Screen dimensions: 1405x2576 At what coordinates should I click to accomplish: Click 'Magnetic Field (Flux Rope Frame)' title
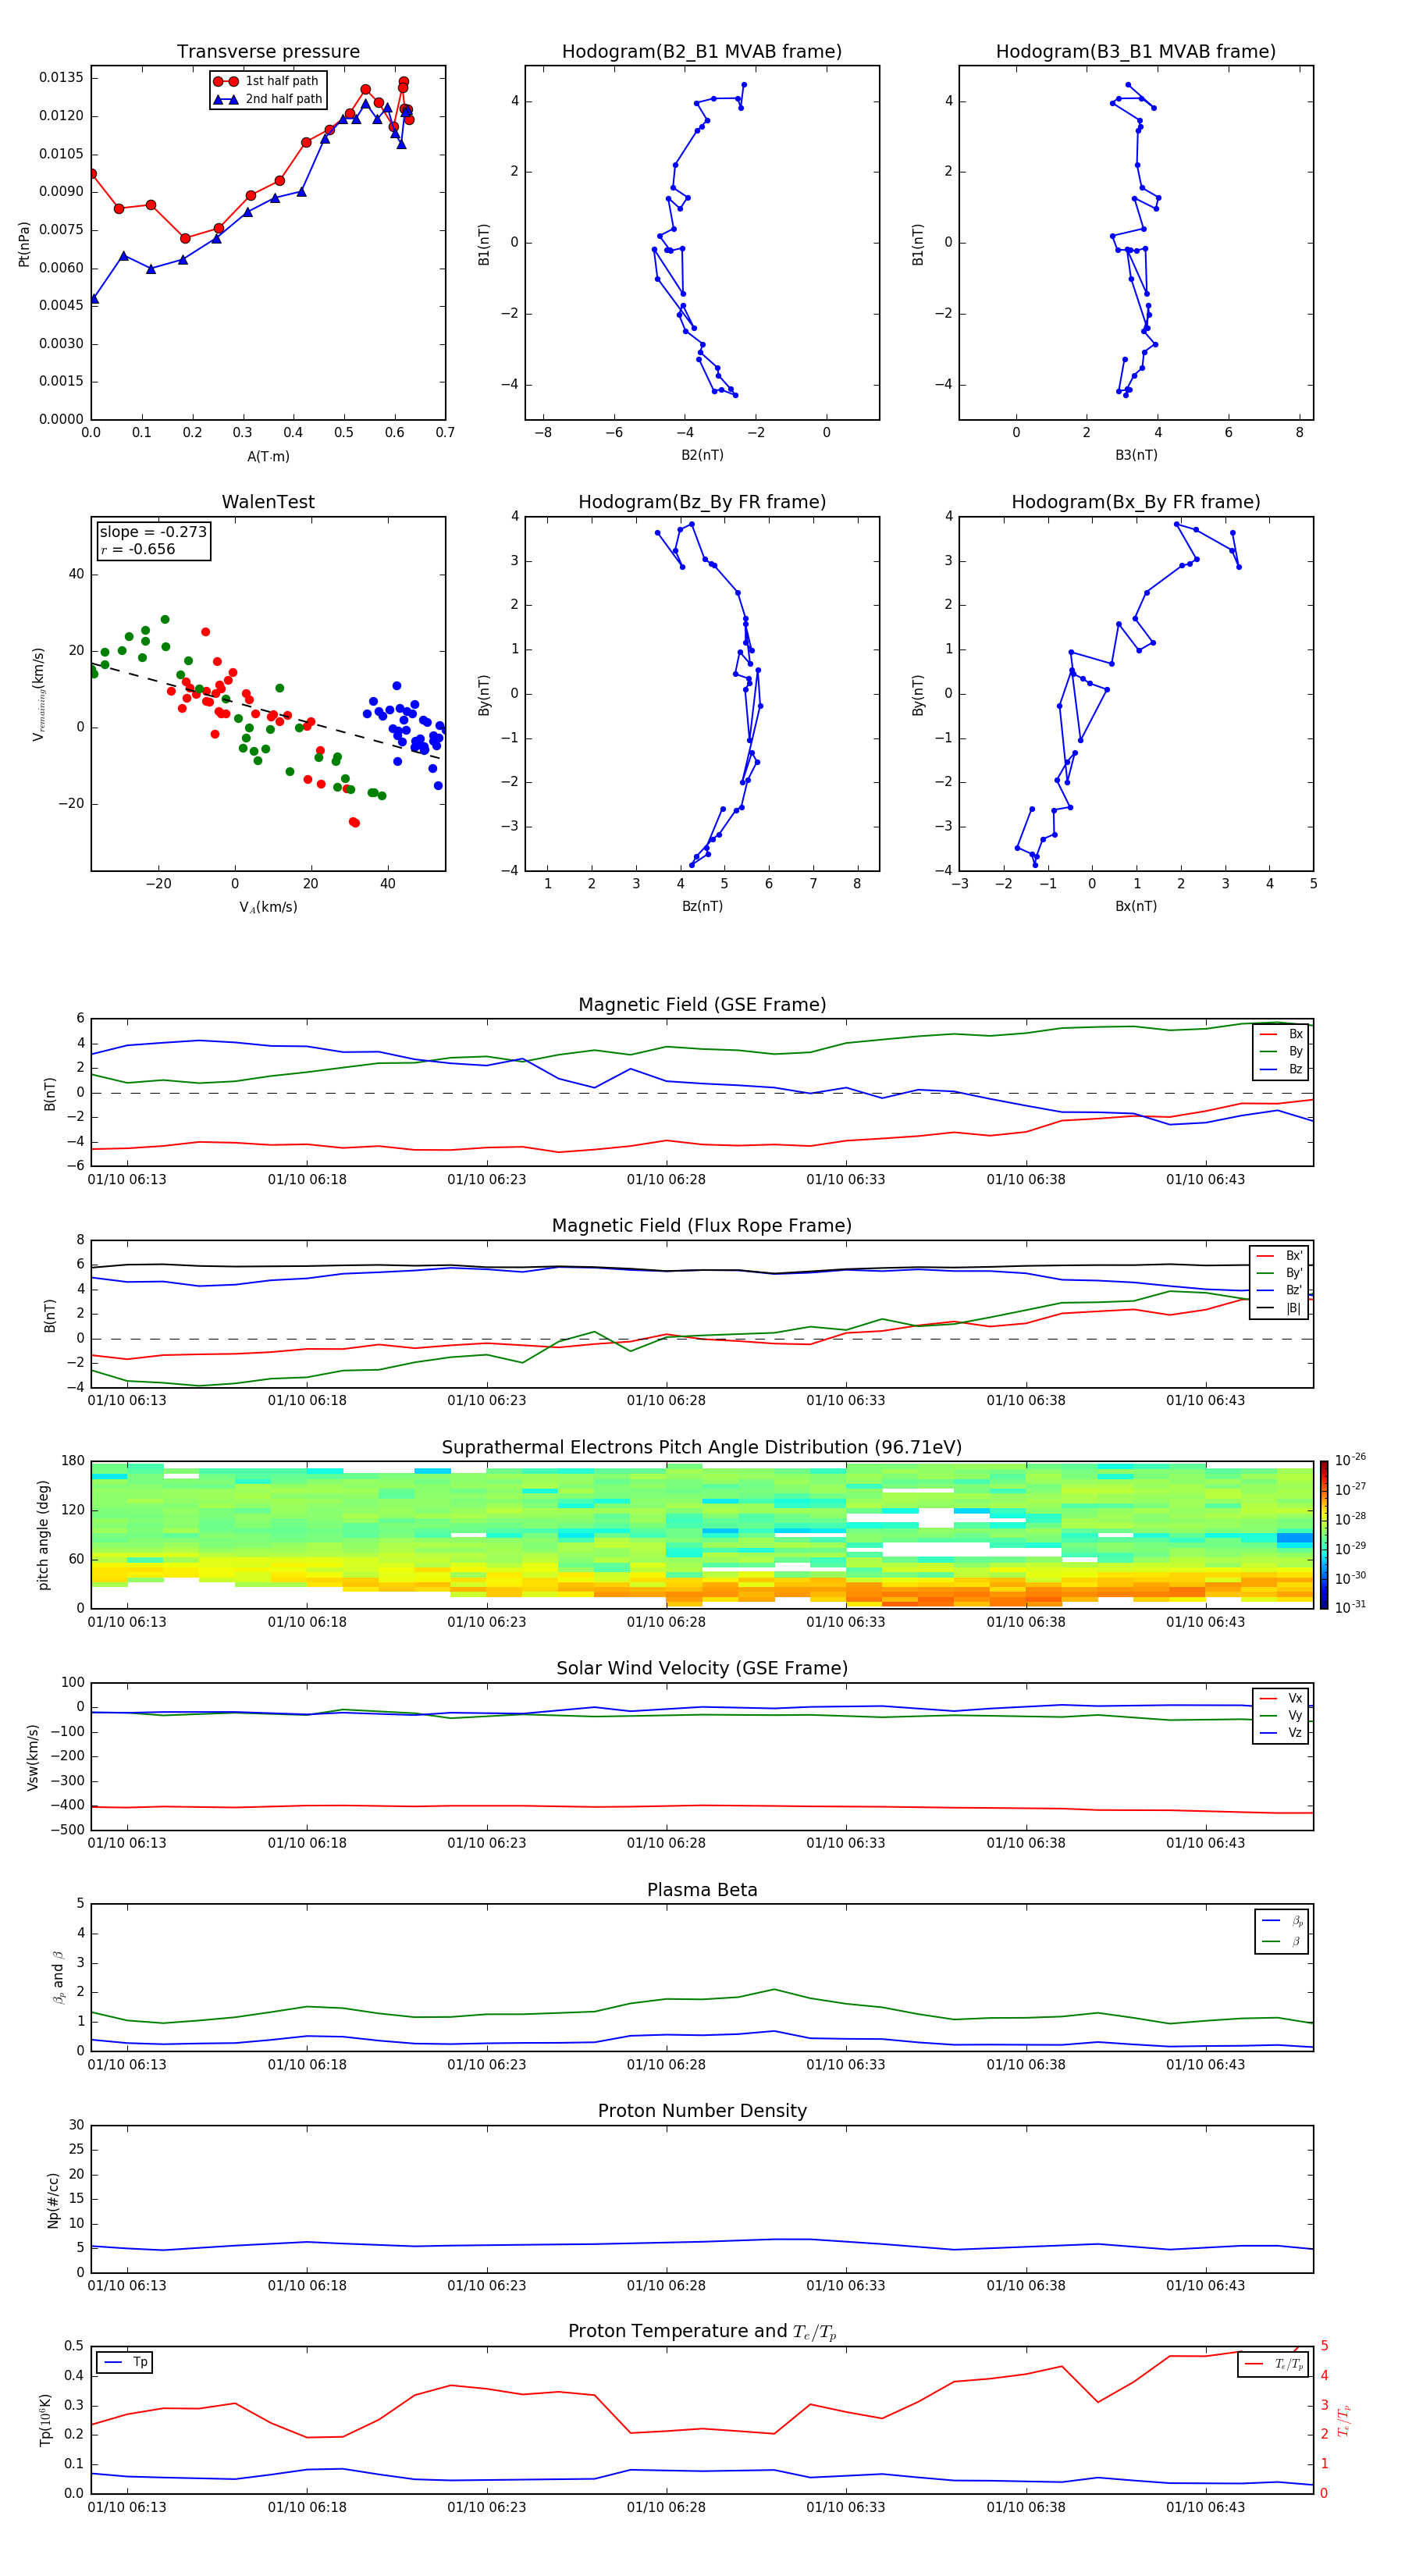702,1226
